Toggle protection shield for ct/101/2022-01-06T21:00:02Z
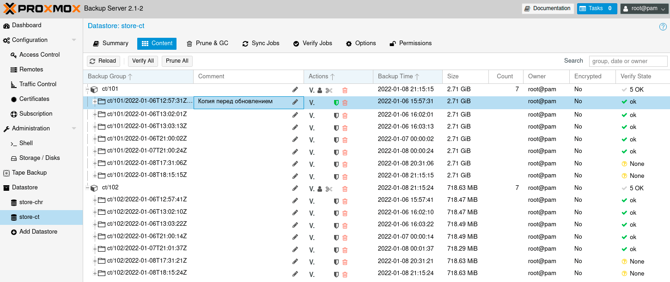 click(336, 139)
